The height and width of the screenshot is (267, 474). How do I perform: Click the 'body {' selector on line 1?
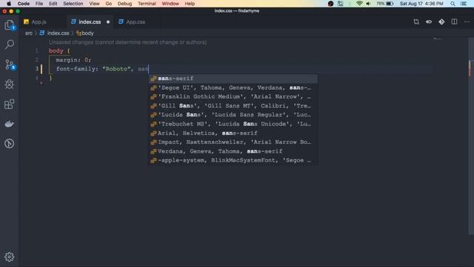click(59, 50)
